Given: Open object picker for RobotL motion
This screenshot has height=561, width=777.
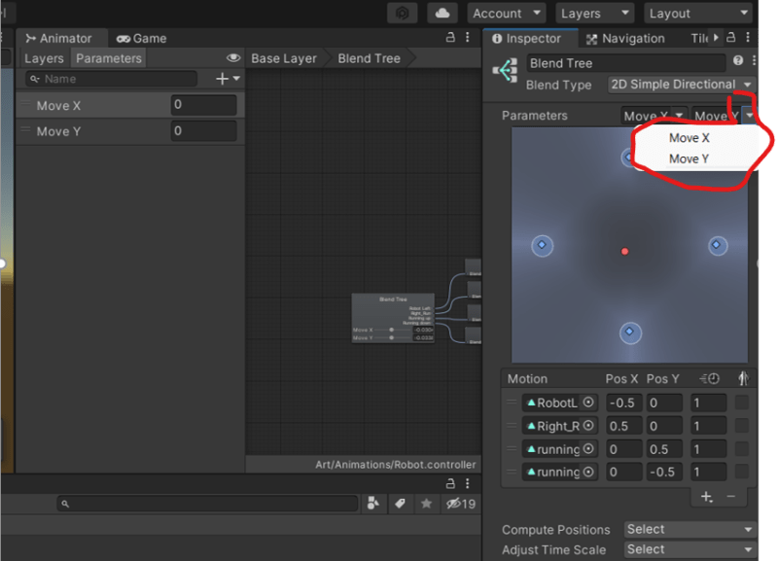Looking at the screenshot, I should point(588,403).
